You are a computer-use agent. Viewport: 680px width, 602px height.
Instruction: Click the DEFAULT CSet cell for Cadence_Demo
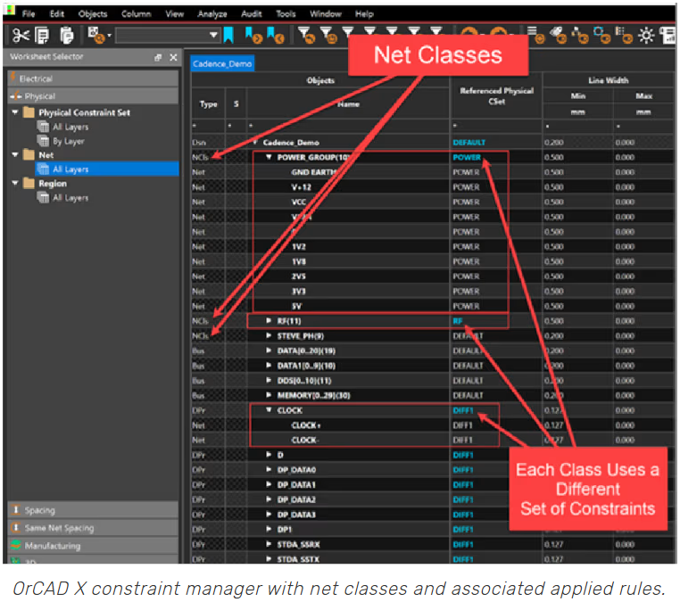[496, 142]
